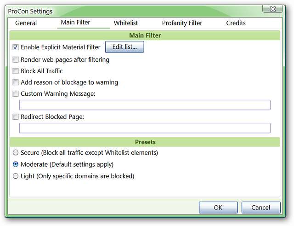Dismiss the dialog with Cancel
The image size is (294, 226).
(x=261, y=208)
